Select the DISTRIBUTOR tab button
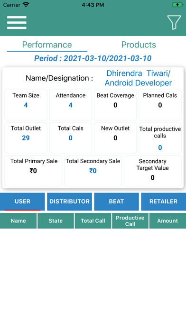The image size is (186, 330). (x=70, y=202)
